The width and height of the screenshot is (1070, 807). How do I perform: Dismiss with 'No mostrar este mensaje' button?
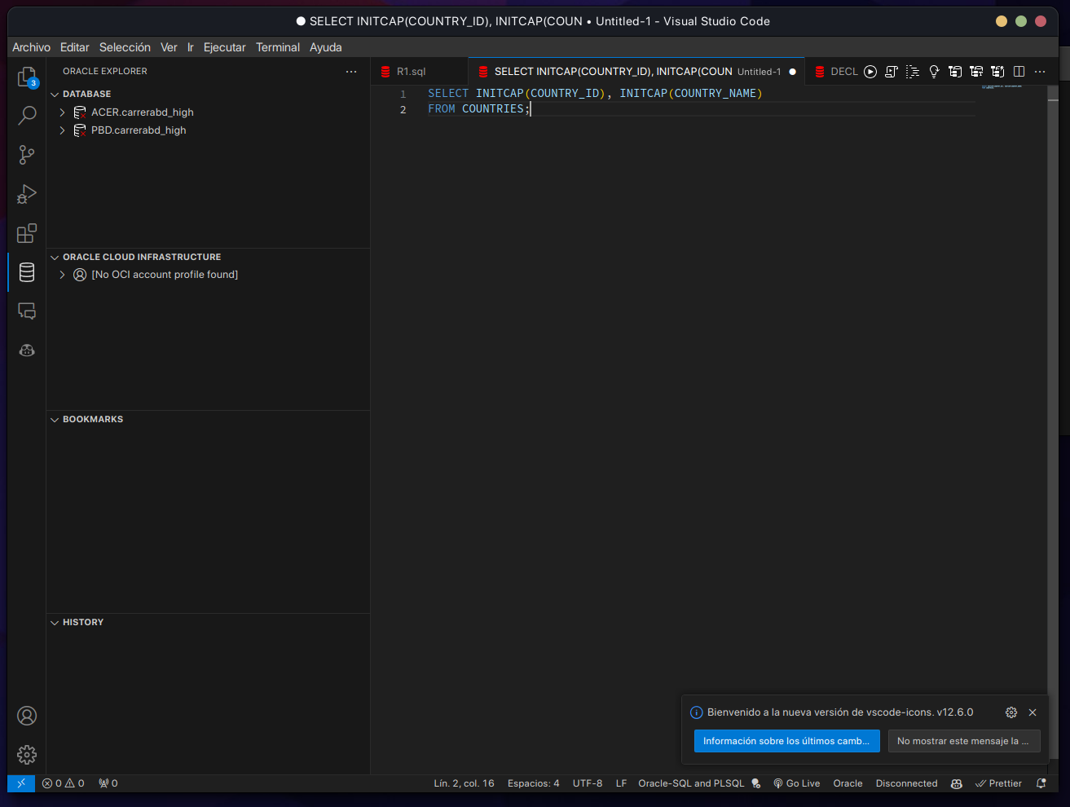[x=964, y=741]
